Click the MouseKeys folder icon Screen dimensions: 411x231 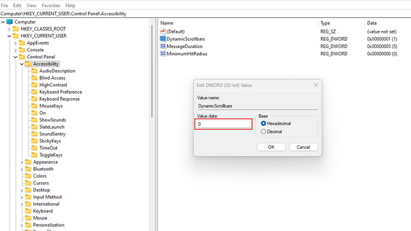(34, 106)
